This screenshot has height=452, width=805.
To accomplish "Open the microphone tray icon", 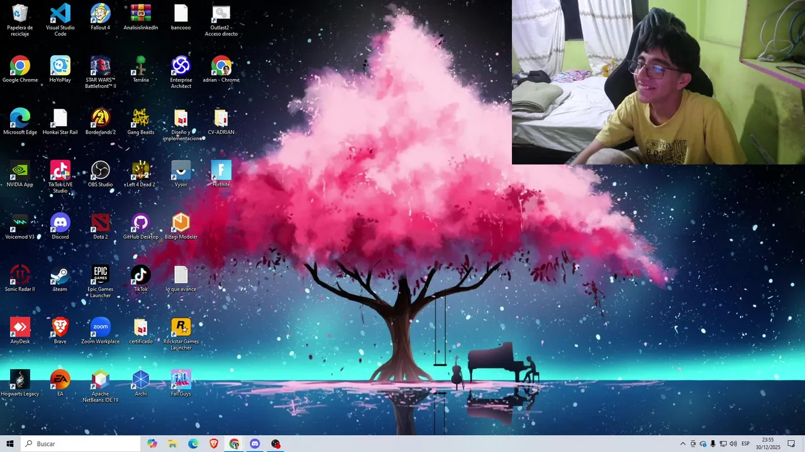I will pyautogui.click(x=713, y=444).
